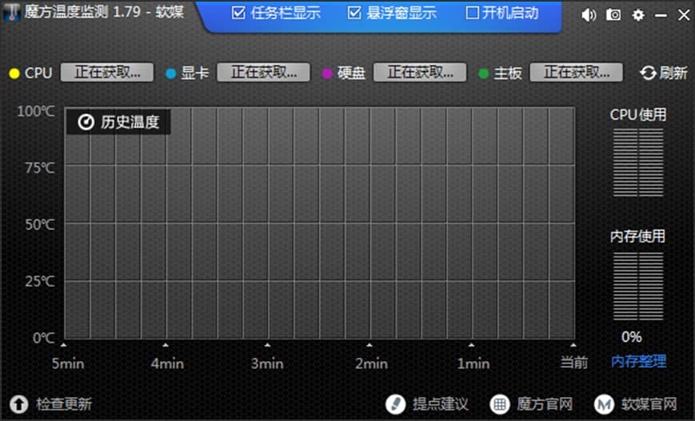Image resolution: width=695 pixels, height=421 pixels.
Task: Toggle the 任务栏显示 checkbox
Action: (x=238, y=13)
